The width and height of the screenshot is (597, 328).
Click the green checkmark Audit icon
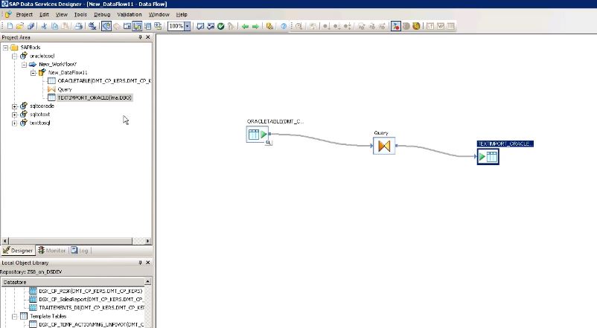[220, 26]
